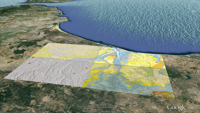Click the "Image © 2013 DigitalGlobe" text
Viewport: 200px width, 113px height.
[x=100, y=107]
